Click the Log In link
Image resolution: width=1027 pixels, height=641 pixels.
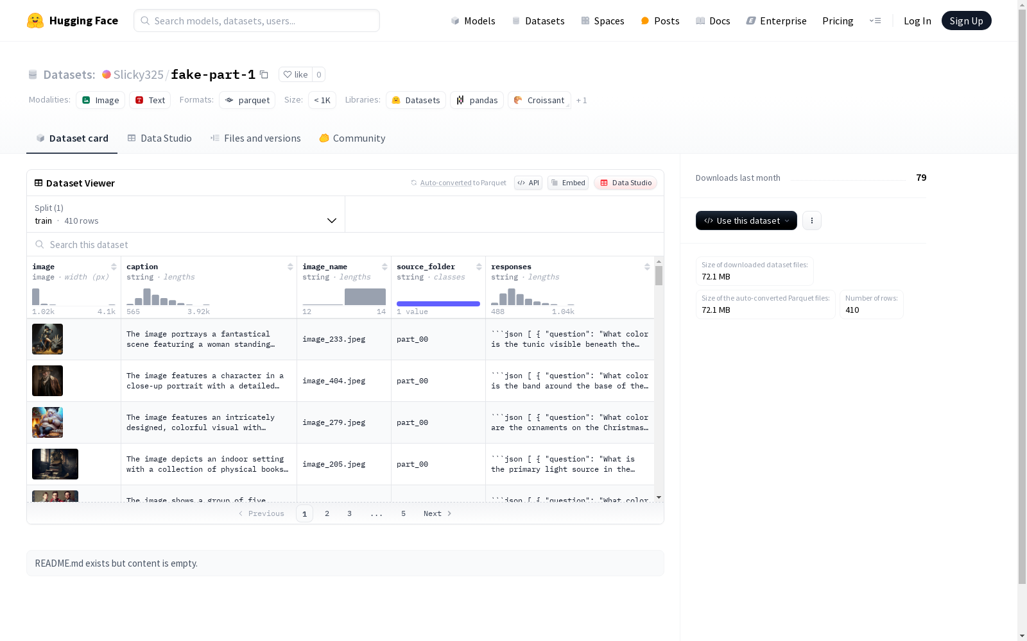917,21
